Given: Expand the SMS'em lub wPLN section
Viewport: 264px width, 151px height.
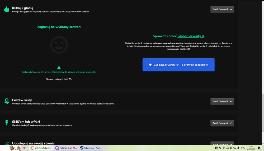Looking at the screenshot, I should click(222, 123).
